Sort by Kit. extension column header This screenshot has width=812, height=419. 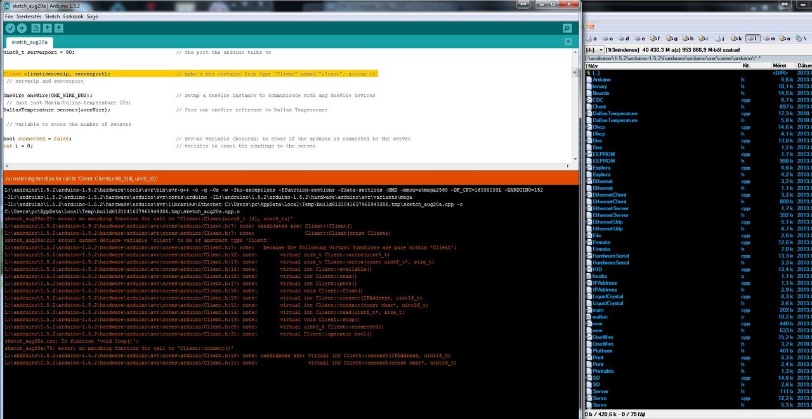756,65
